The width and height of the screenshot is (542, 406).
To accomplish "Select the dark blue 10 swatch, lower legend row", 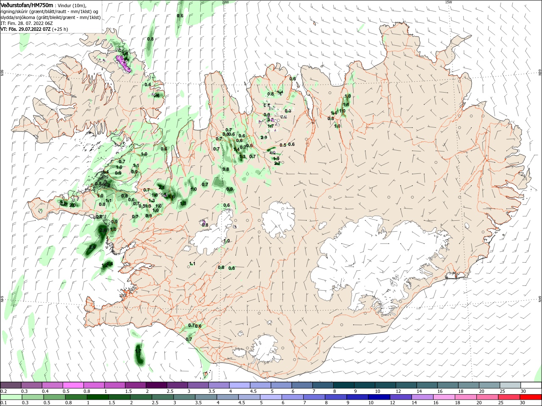I will coord(379,397).
